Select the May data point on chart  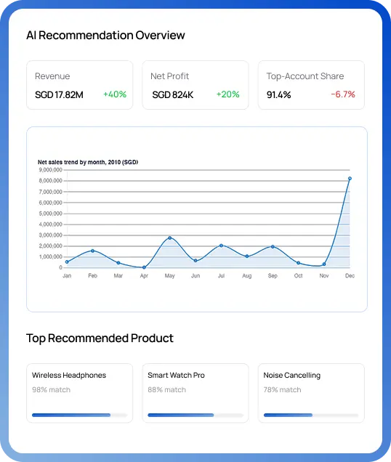pos(169,238)
